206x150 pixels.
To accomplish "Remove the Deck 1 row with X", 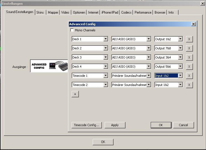I will click(x=189, y=39).
